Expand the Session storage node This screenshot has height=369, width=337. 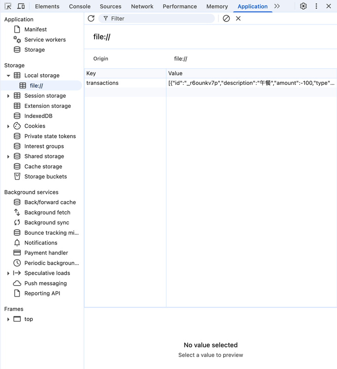point(8,96)
